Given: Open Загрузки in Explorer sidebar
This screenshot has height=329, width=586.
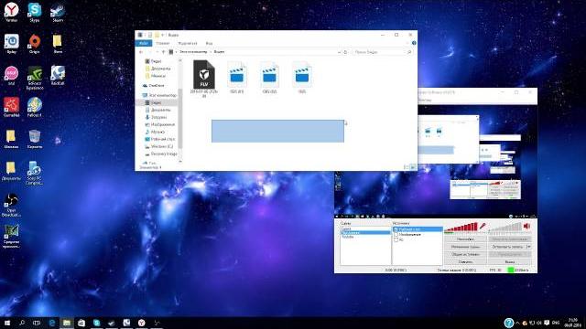Looking at the screenshot, I should pos(157,117).
